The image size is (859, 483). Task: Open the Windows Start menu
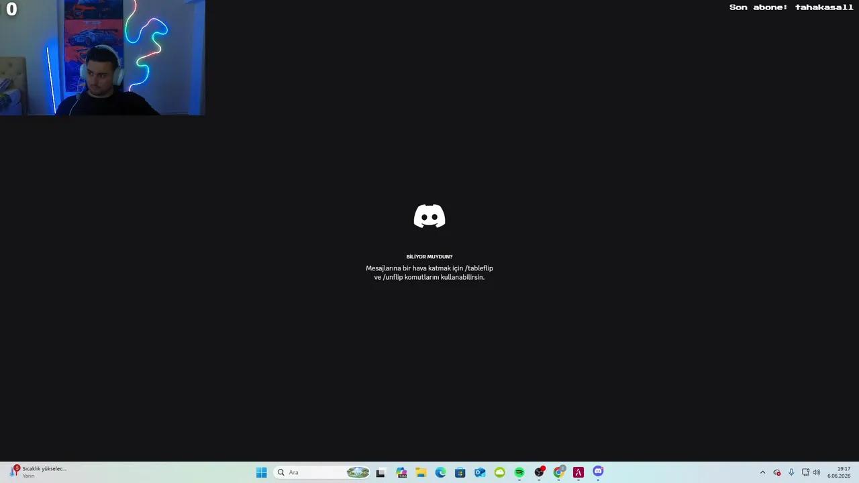(262, 472)
